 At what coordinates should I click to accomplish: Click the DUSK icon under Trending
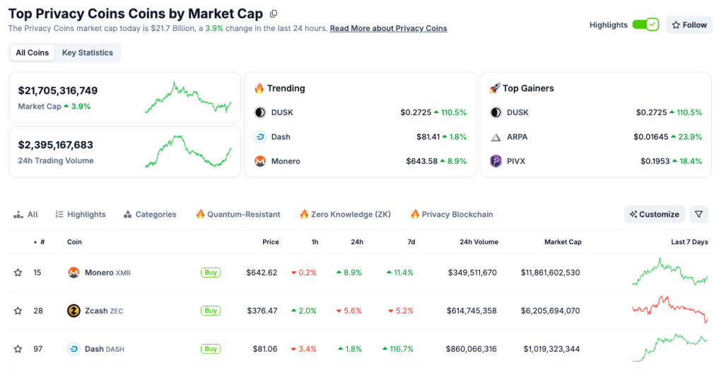click(x=260, y=112)
